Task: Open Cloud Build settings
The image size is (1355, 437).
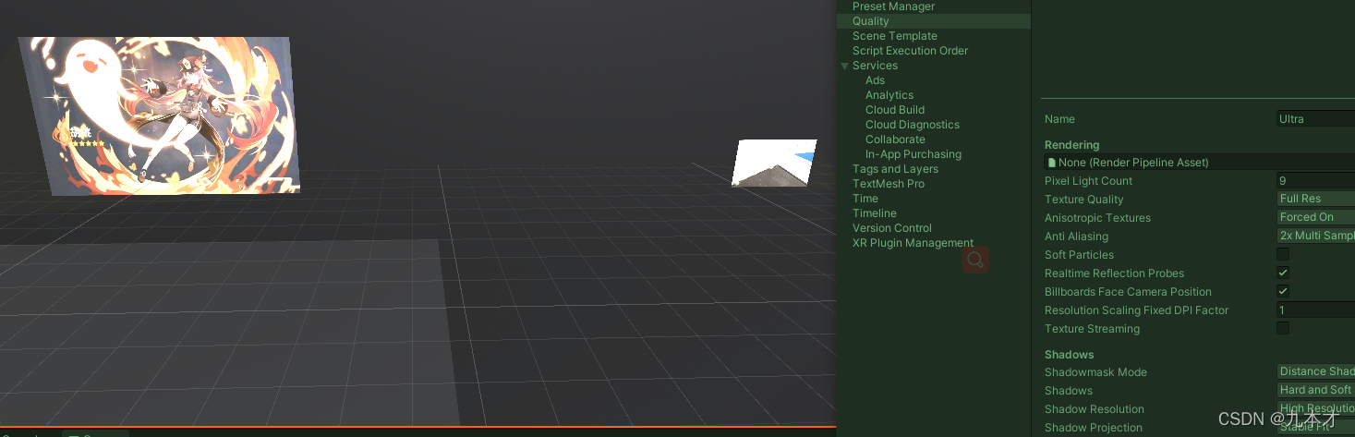Action: coord(895,110)
